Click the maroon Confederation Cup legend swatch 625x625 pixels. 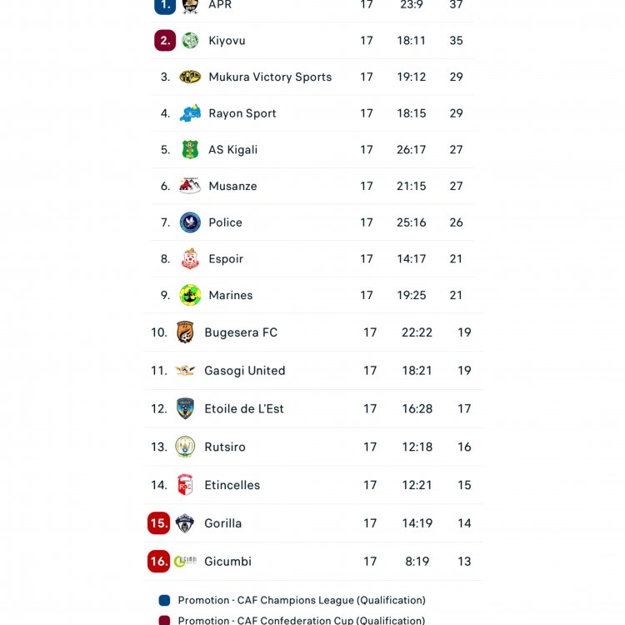click(x=165, y=621)
